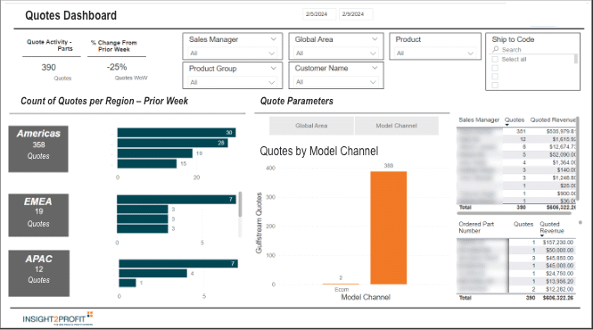Viewport: 593px width, 330px height.
Task: Tick the first blank checkbox below Select all
Action: 495,68
